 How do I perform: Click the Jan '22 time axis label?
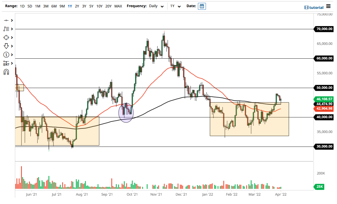[x=208, y=194]
